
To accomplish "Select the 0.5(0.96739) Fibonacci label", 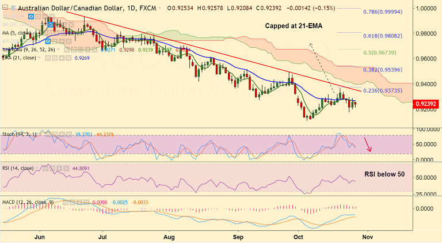I will (380, 53).
